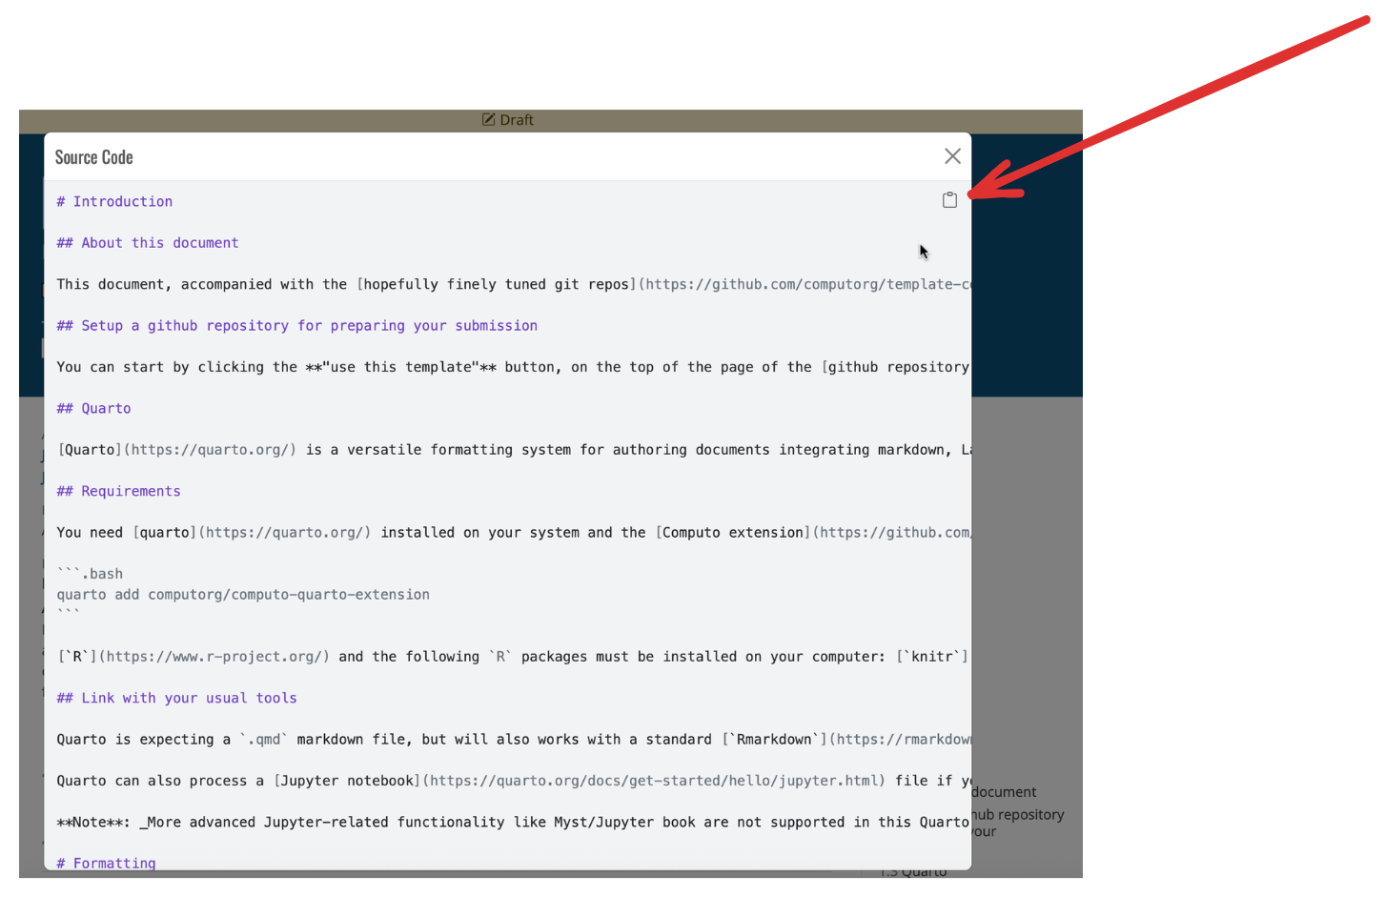Click the '## Requirements' heading line
This screenshot has width=1385, height=897.
point(118,491)
